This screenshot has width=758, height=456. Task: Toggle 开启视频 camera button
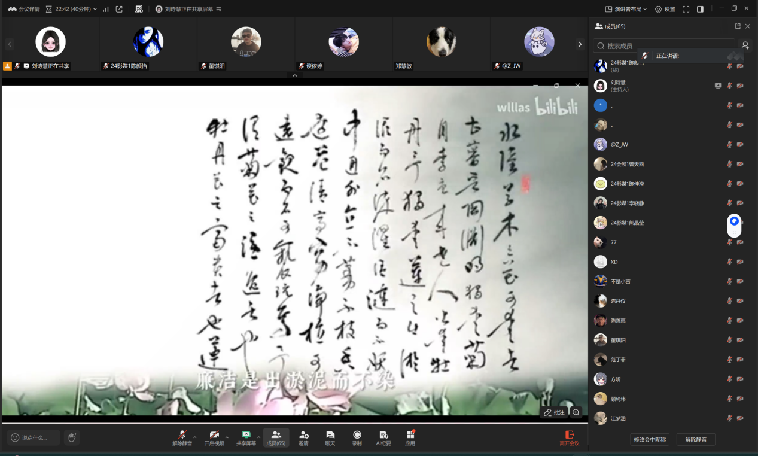coord(214,437)
